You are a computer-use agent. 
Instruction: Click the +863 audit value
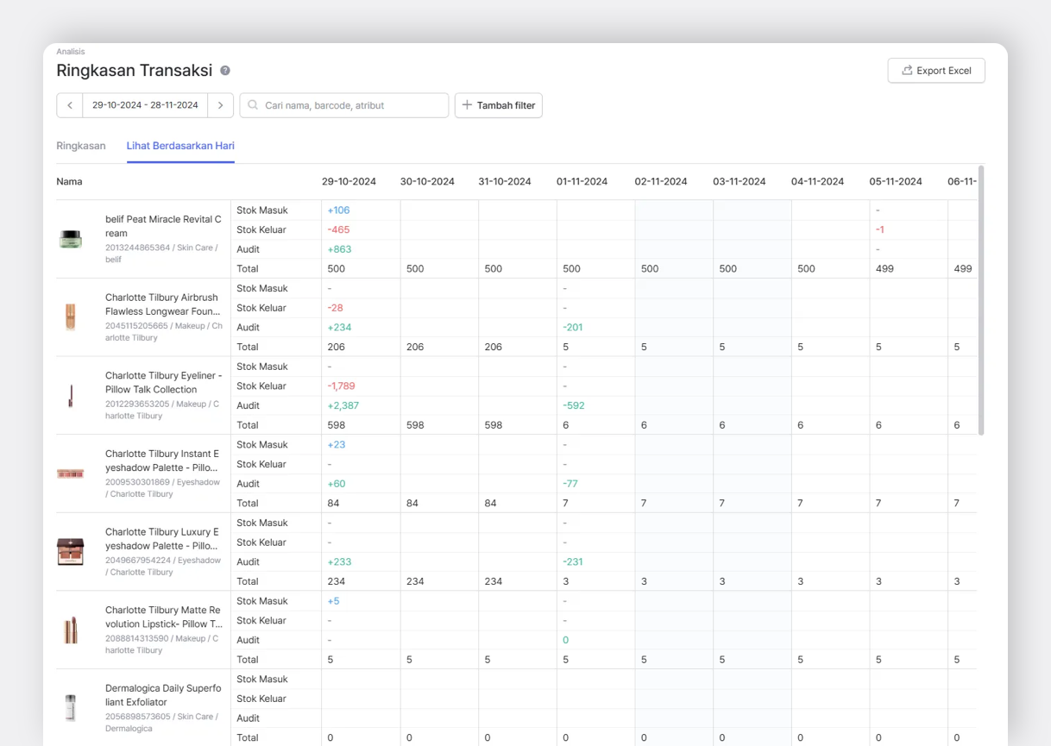tap(339, 249)
